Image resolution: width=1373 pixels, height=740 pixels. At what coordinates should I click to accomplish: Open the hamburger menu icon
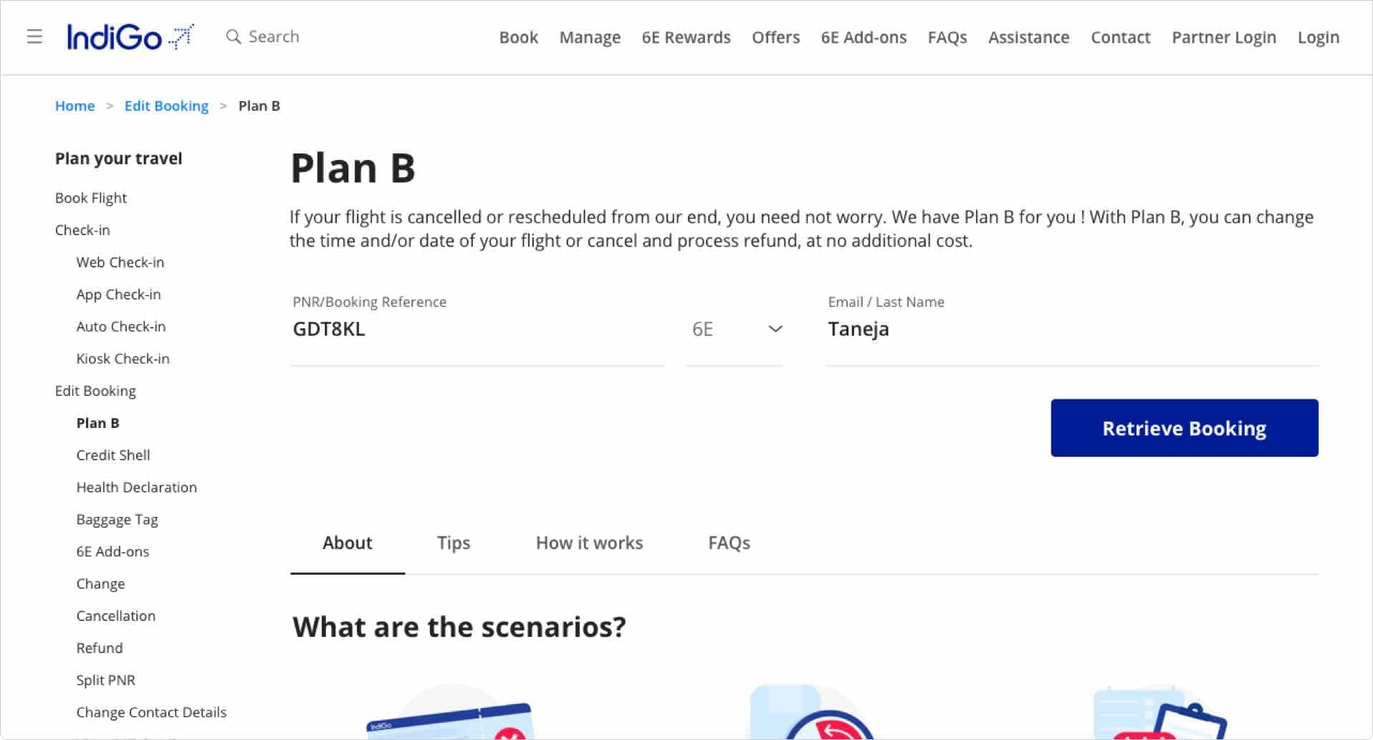(x=34, y=37)
